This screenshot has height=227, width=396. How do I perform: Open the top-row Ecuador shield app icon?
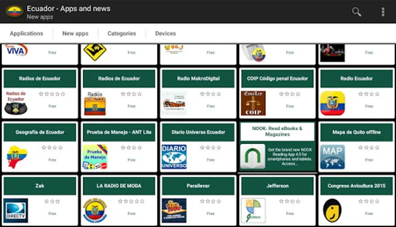coord(253,53)
